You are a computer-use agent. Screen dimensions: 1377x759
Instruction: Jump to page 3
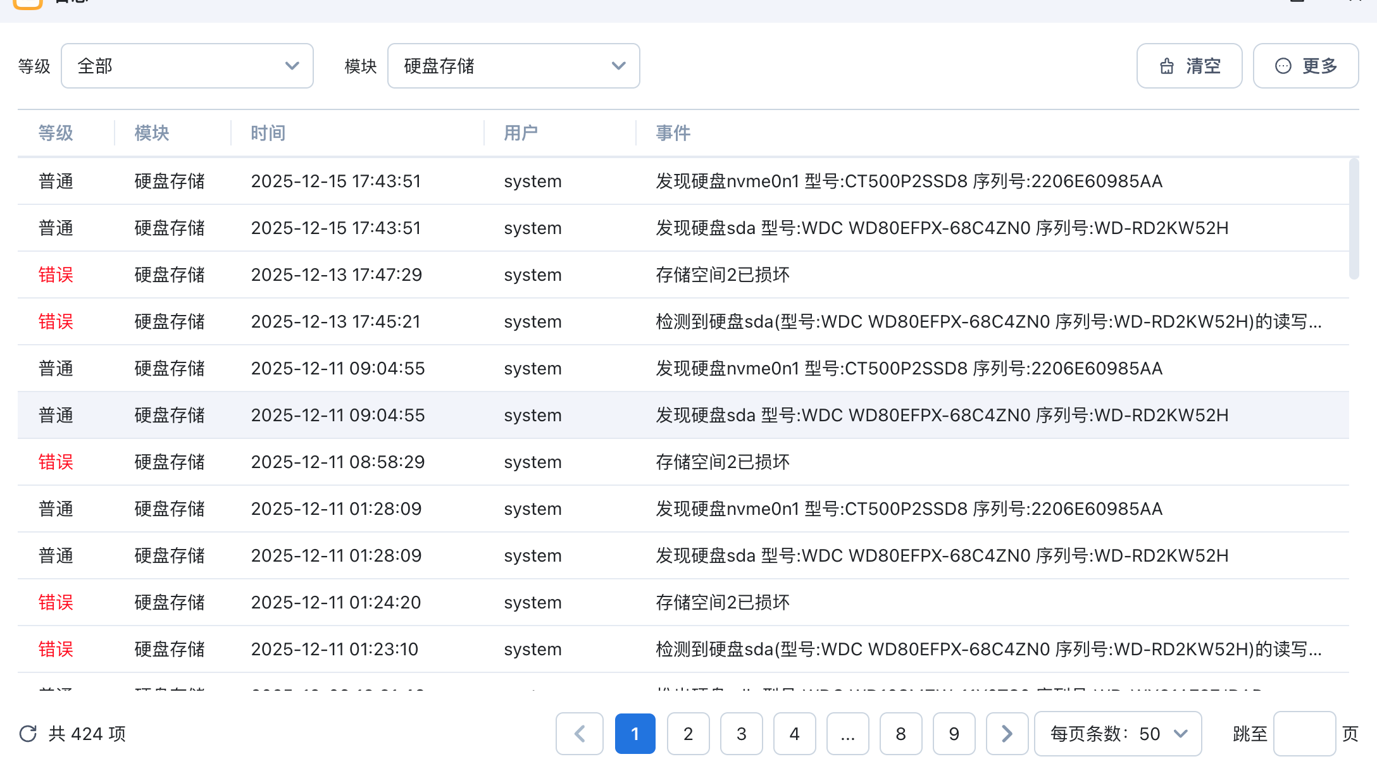742,734
